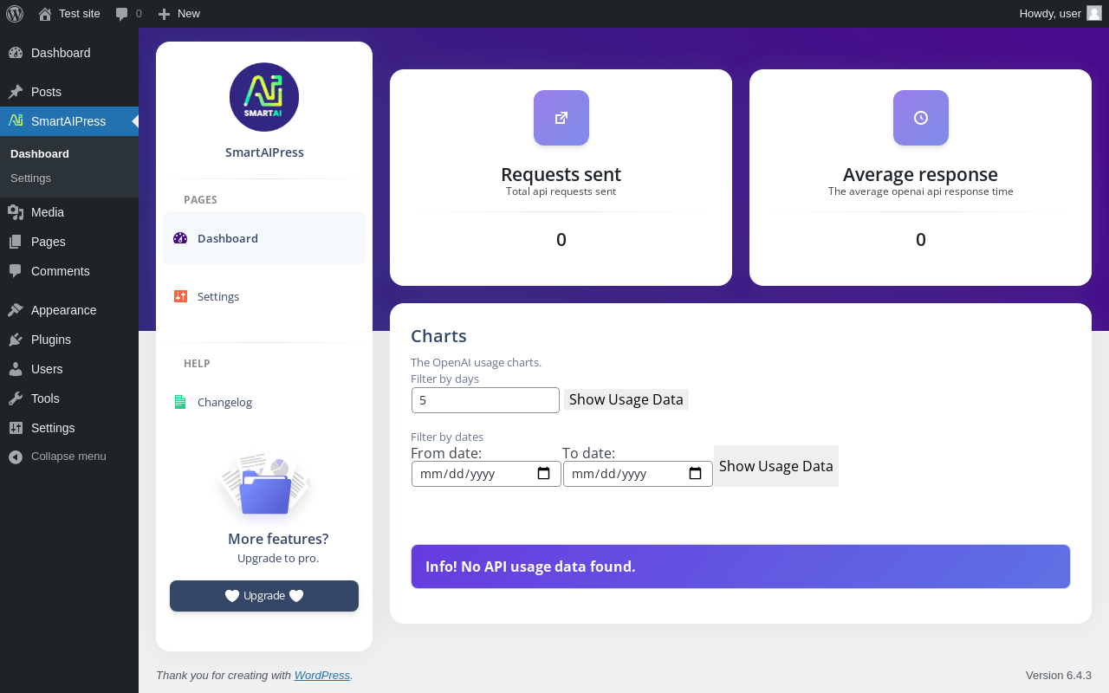Click the purple gauge icon beside Dashboard
This screenshot has width=1109, height=693.
[180, 238]
